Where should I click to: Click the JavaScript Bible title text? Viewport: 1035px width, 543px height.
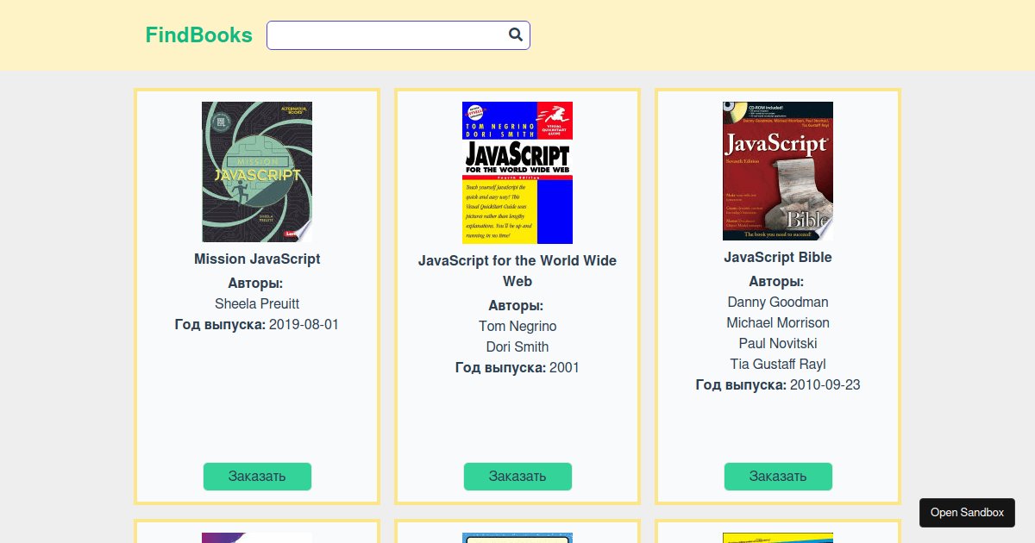click(x=778, y=257)
